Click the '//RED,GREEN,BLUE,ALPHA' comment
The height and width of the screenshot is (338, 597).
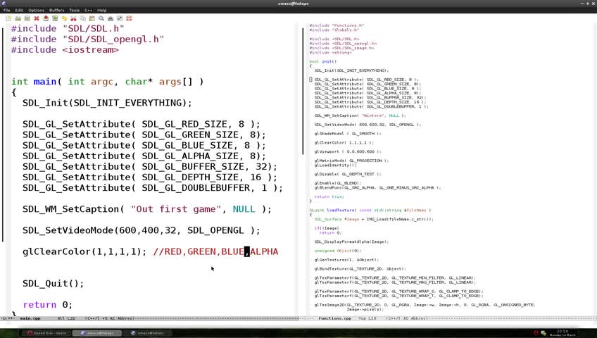(x=215, y=252)
